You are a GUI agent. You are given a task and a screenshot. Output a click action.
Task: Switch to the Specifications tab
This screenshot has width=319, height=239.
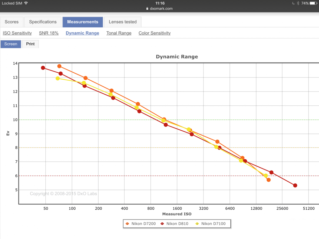coord(43,22)
